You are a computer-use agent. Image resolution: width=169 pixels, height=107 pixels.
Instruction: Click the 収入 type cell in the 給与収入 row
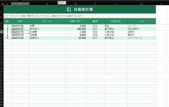(x=95, y=29)
